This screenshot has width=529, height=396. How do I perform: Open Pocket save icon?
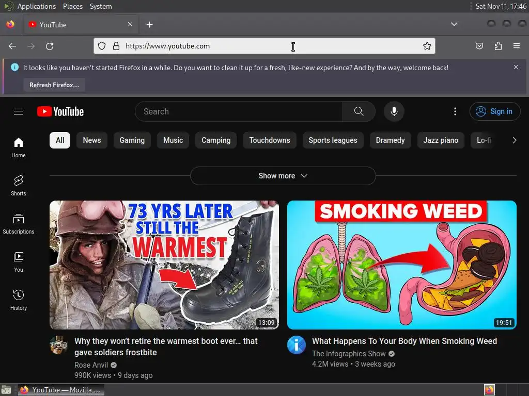tap(479, 46)
